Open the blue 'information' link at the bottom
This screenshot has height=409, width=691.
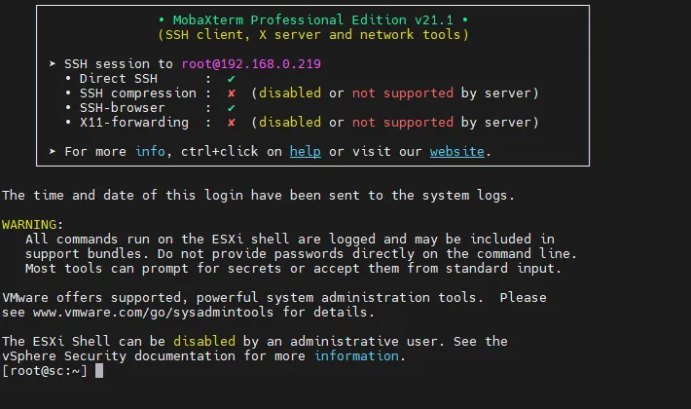pos(355,356)
